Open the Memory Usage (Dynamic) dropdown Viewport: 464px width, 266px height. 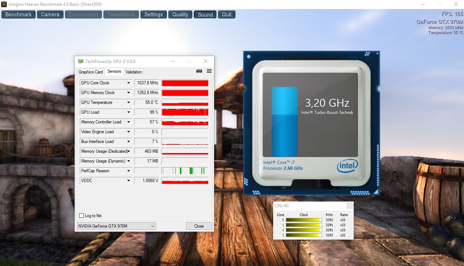pyautogui.click(x=128, y=161)
